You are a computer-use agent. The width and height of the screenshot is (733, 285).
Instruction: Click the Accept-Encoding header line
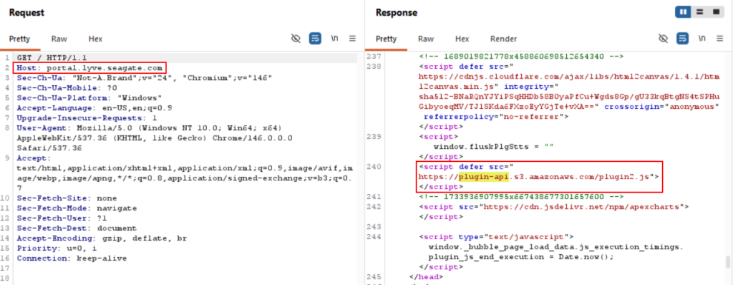coord(102,238)
